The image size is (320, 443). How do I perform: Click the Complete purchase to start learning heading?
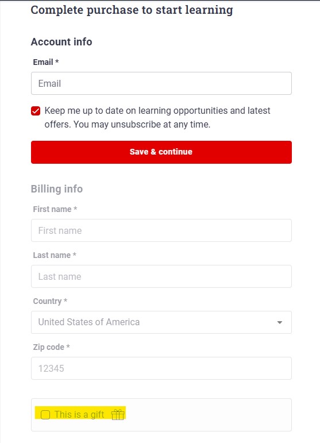click(x=132, y=10)
